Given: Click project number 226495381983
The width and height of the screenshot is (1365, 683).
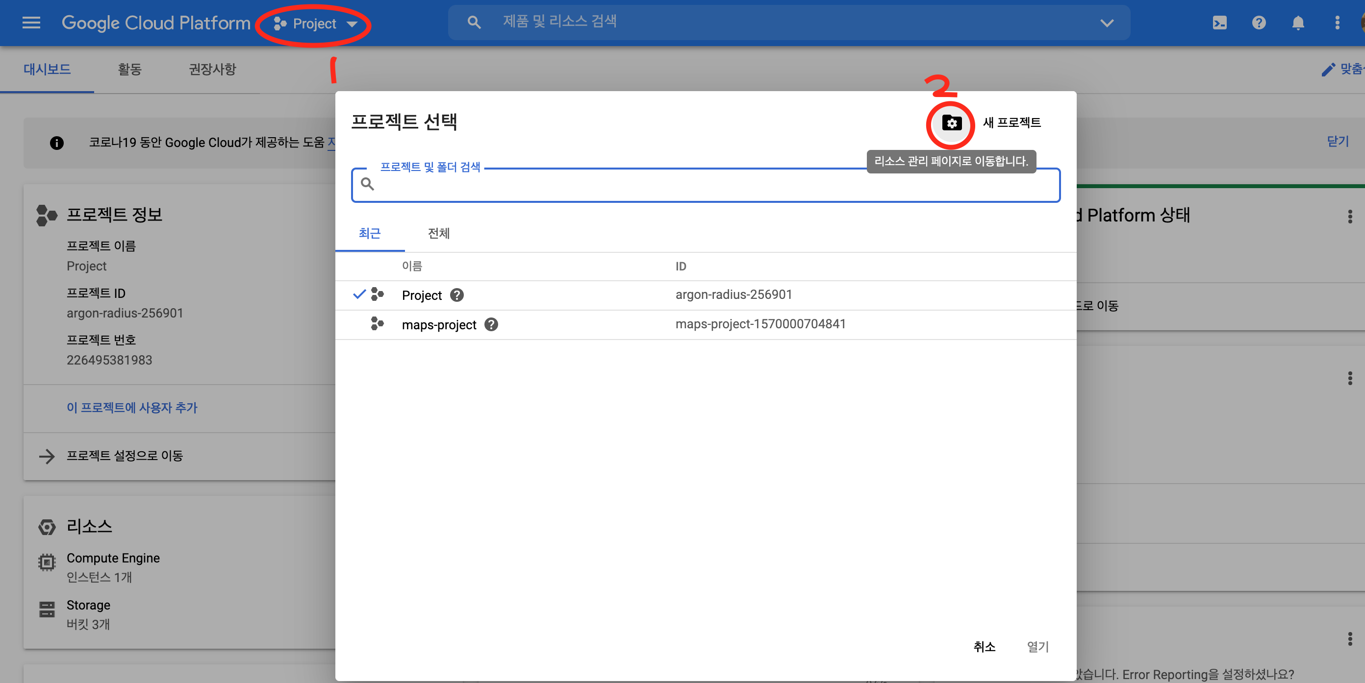Looking at the screenshot, I should pyautogui.click(x=109, y=361).
